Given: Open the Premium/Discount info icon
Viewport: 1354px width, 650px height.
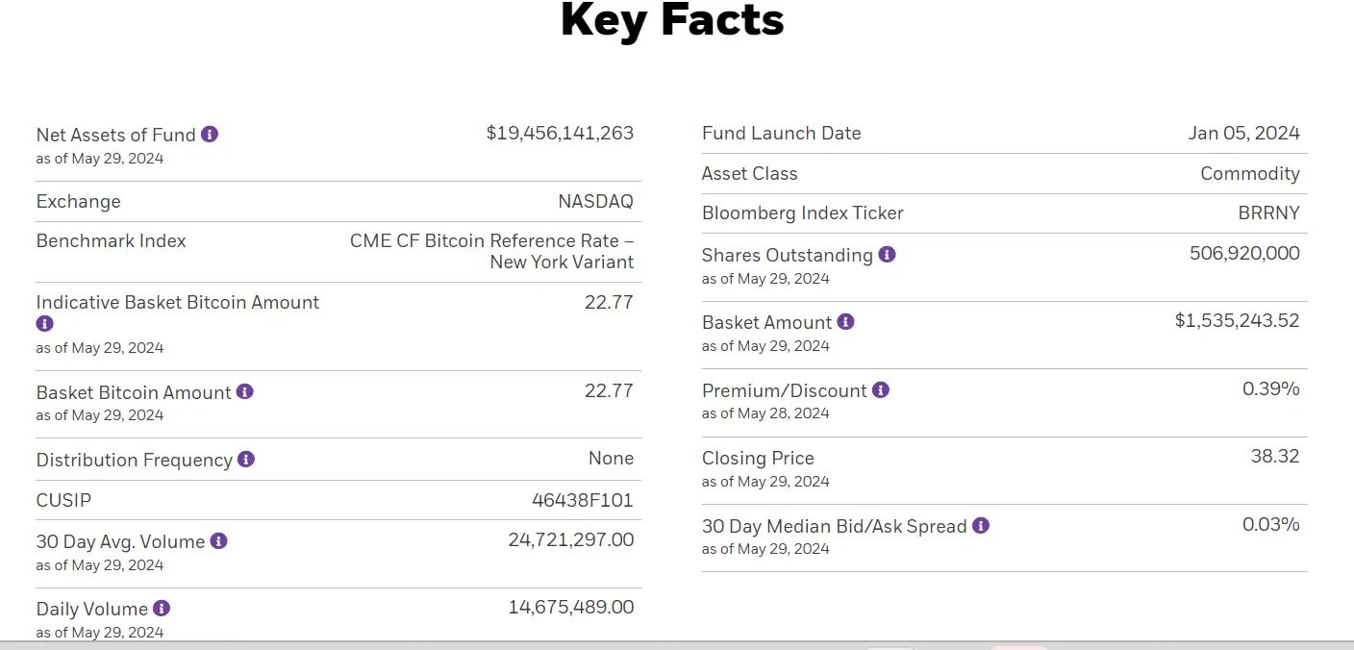Looking at the screenshot, I should 881,390.
